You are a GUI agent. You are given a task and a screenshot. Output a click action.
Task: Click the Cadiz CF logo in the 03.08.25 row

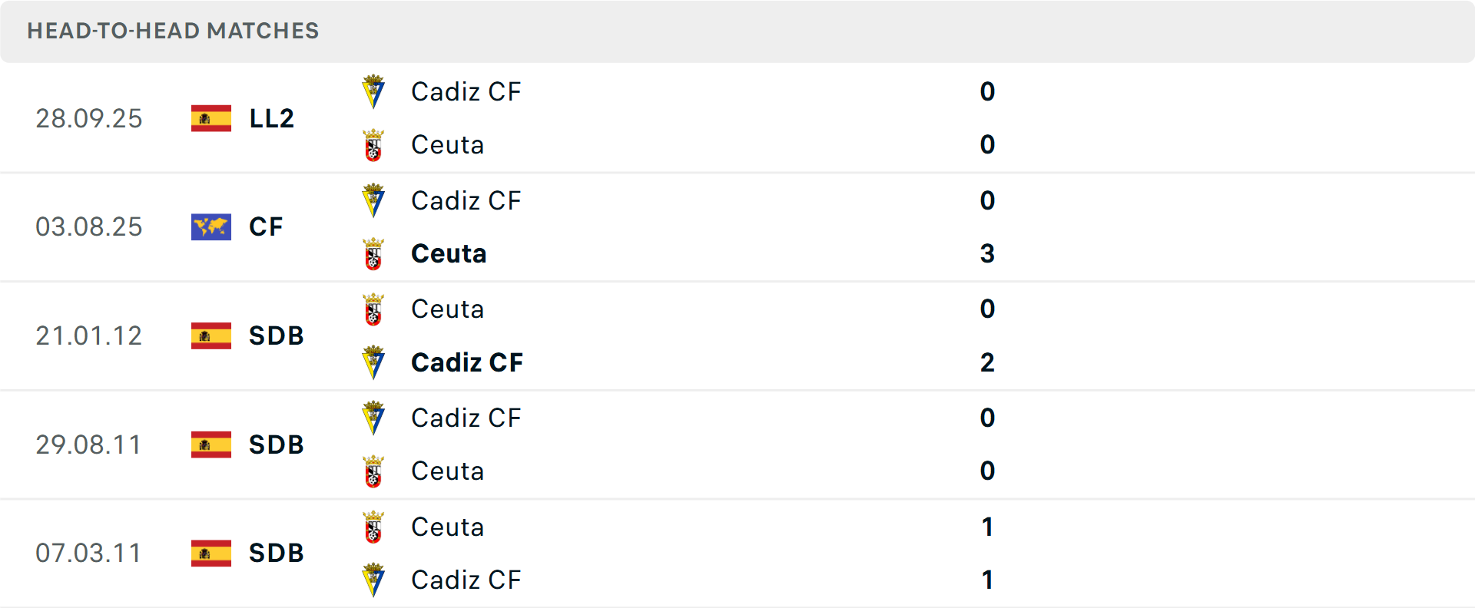[x=373, y=200]
